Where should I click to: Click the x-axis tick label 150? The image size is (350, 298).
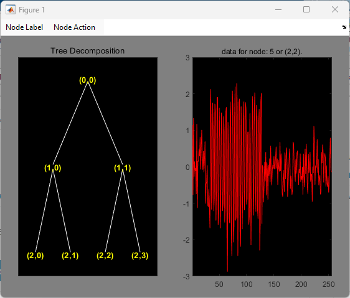(274, 284)
